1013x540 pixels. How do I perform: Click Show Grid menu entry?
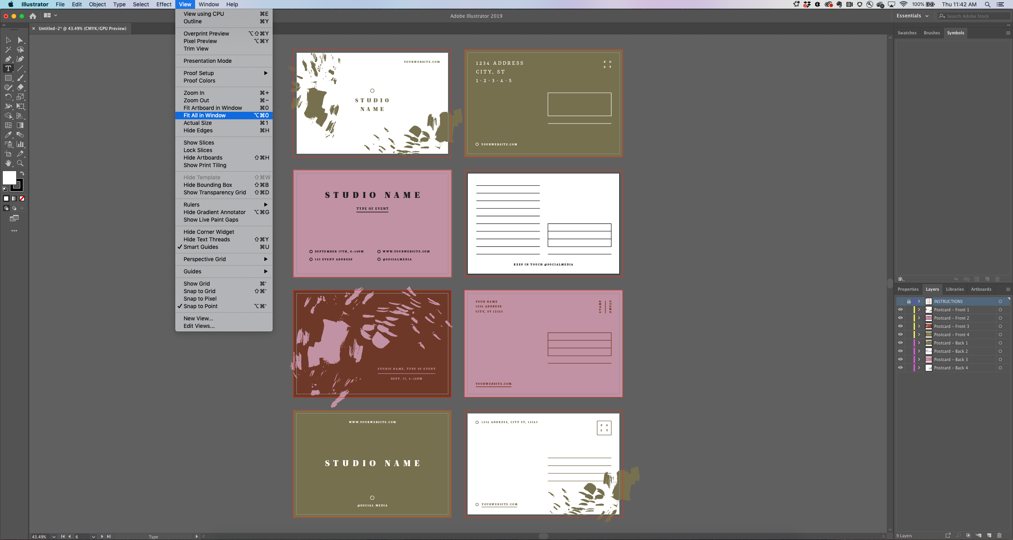click(197, 284)
